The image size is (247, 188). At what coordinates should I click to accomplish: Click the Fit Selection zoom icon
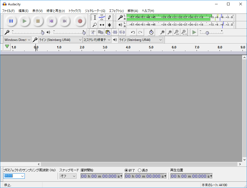click(177, 32)
